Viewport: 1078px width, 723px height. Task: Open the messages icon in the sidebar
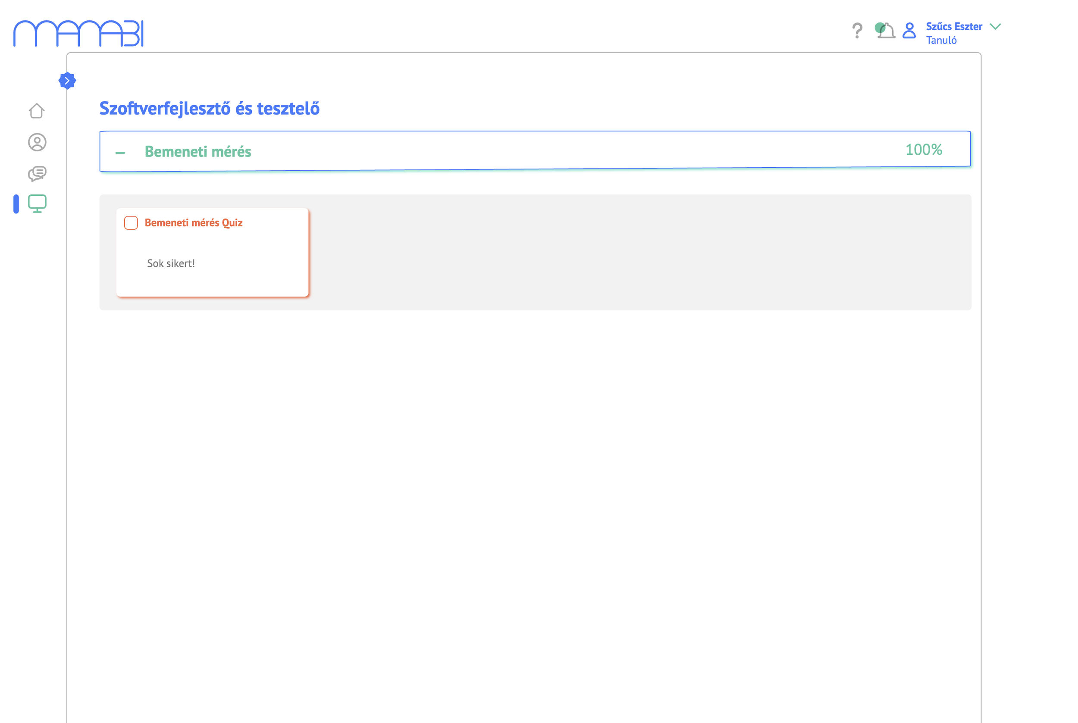pos(37,173)
